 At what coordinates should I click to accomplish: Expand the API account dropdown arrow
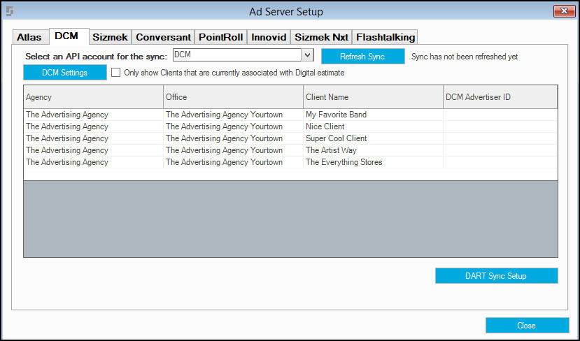tap(307, 55)
